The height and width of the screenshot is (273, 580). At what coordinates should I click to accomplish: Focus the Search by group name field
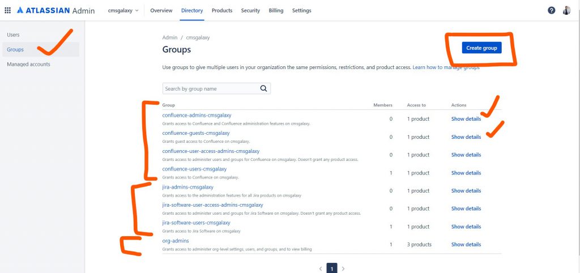pyautogui.click(x=210, y=88)
